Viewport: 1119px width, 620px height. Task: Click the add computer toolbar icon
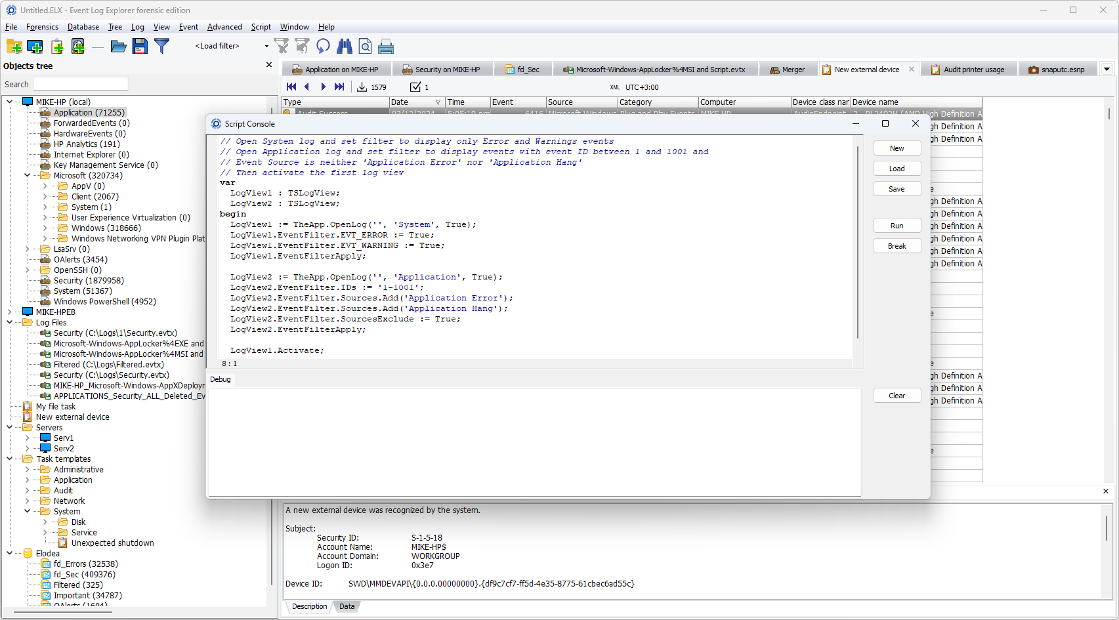(x=35, y=47)
